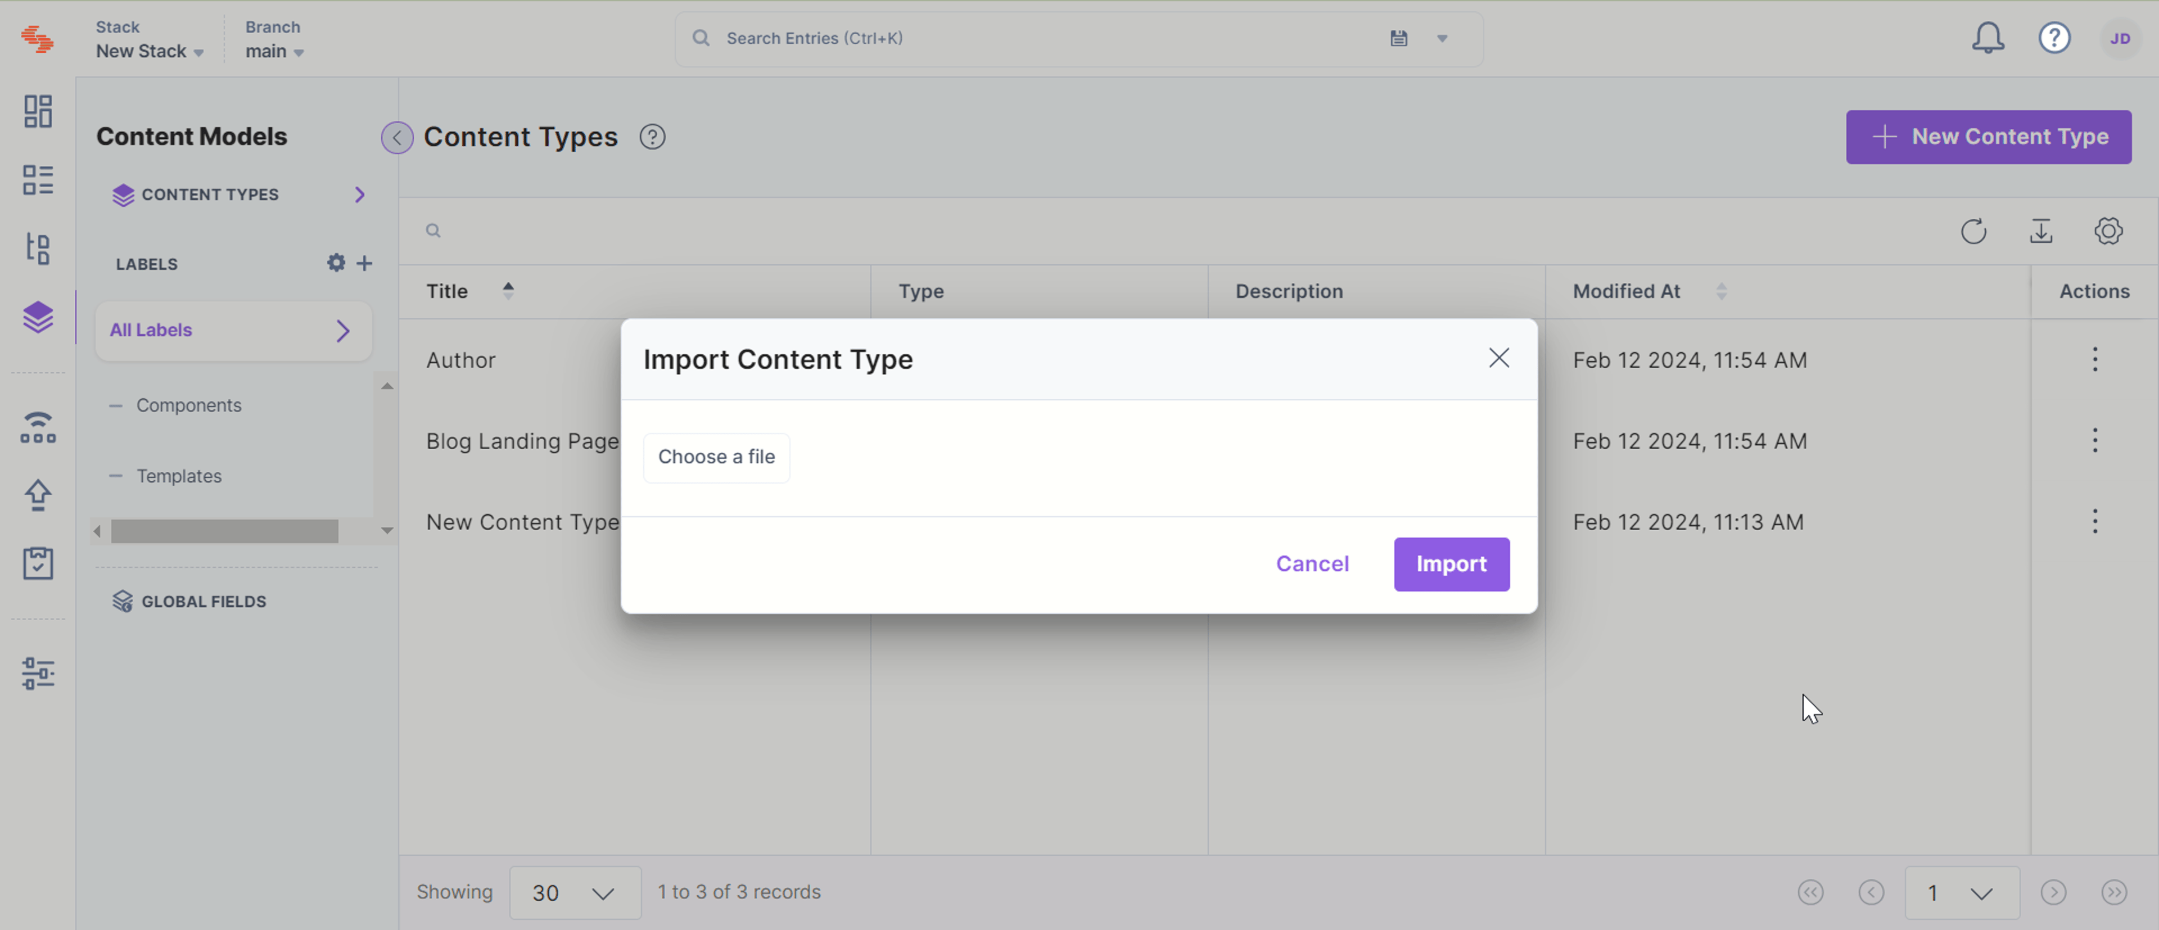This screenshot has height=930, width=2159.
Task: Create a New Content Type
Action: point(1988,137)
